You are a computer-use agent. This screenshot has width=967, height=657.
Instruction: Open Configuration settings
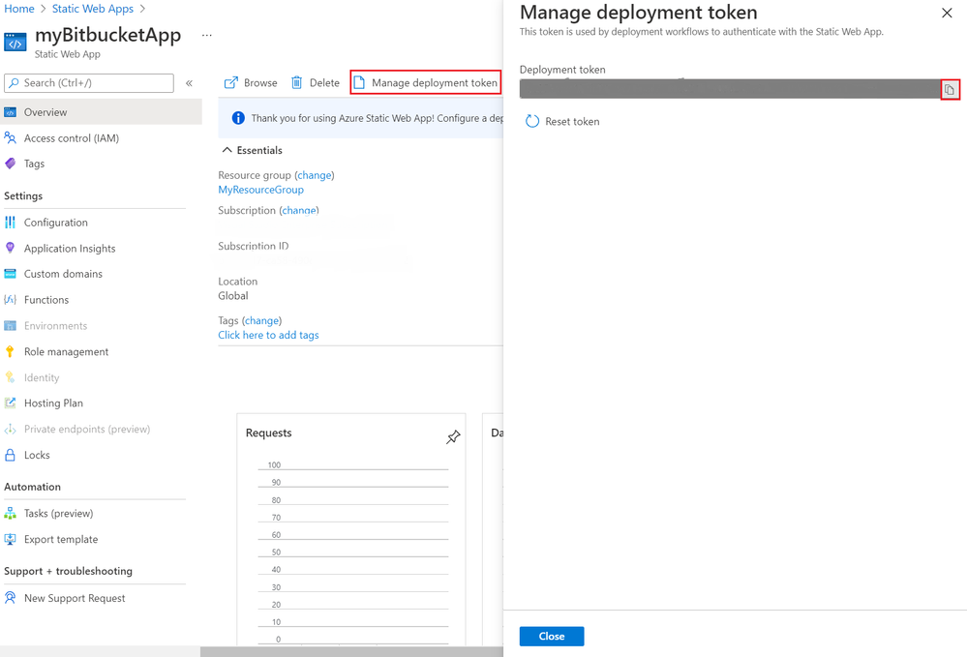[55, 223]
